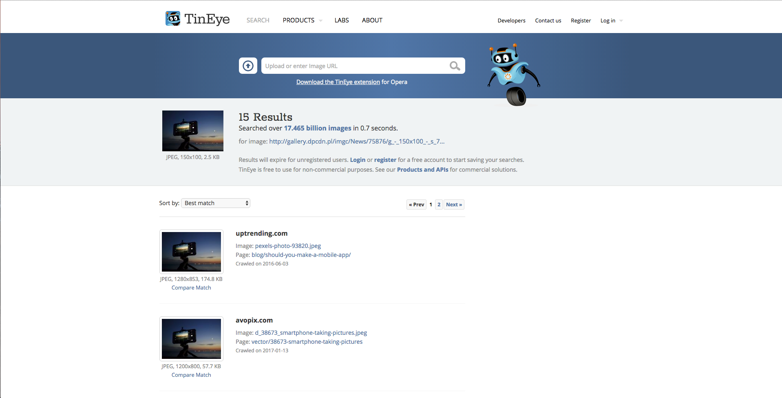782x398 pixels.
Task: Open the Sort by Best match dropdown
Action: click(216, 203)
